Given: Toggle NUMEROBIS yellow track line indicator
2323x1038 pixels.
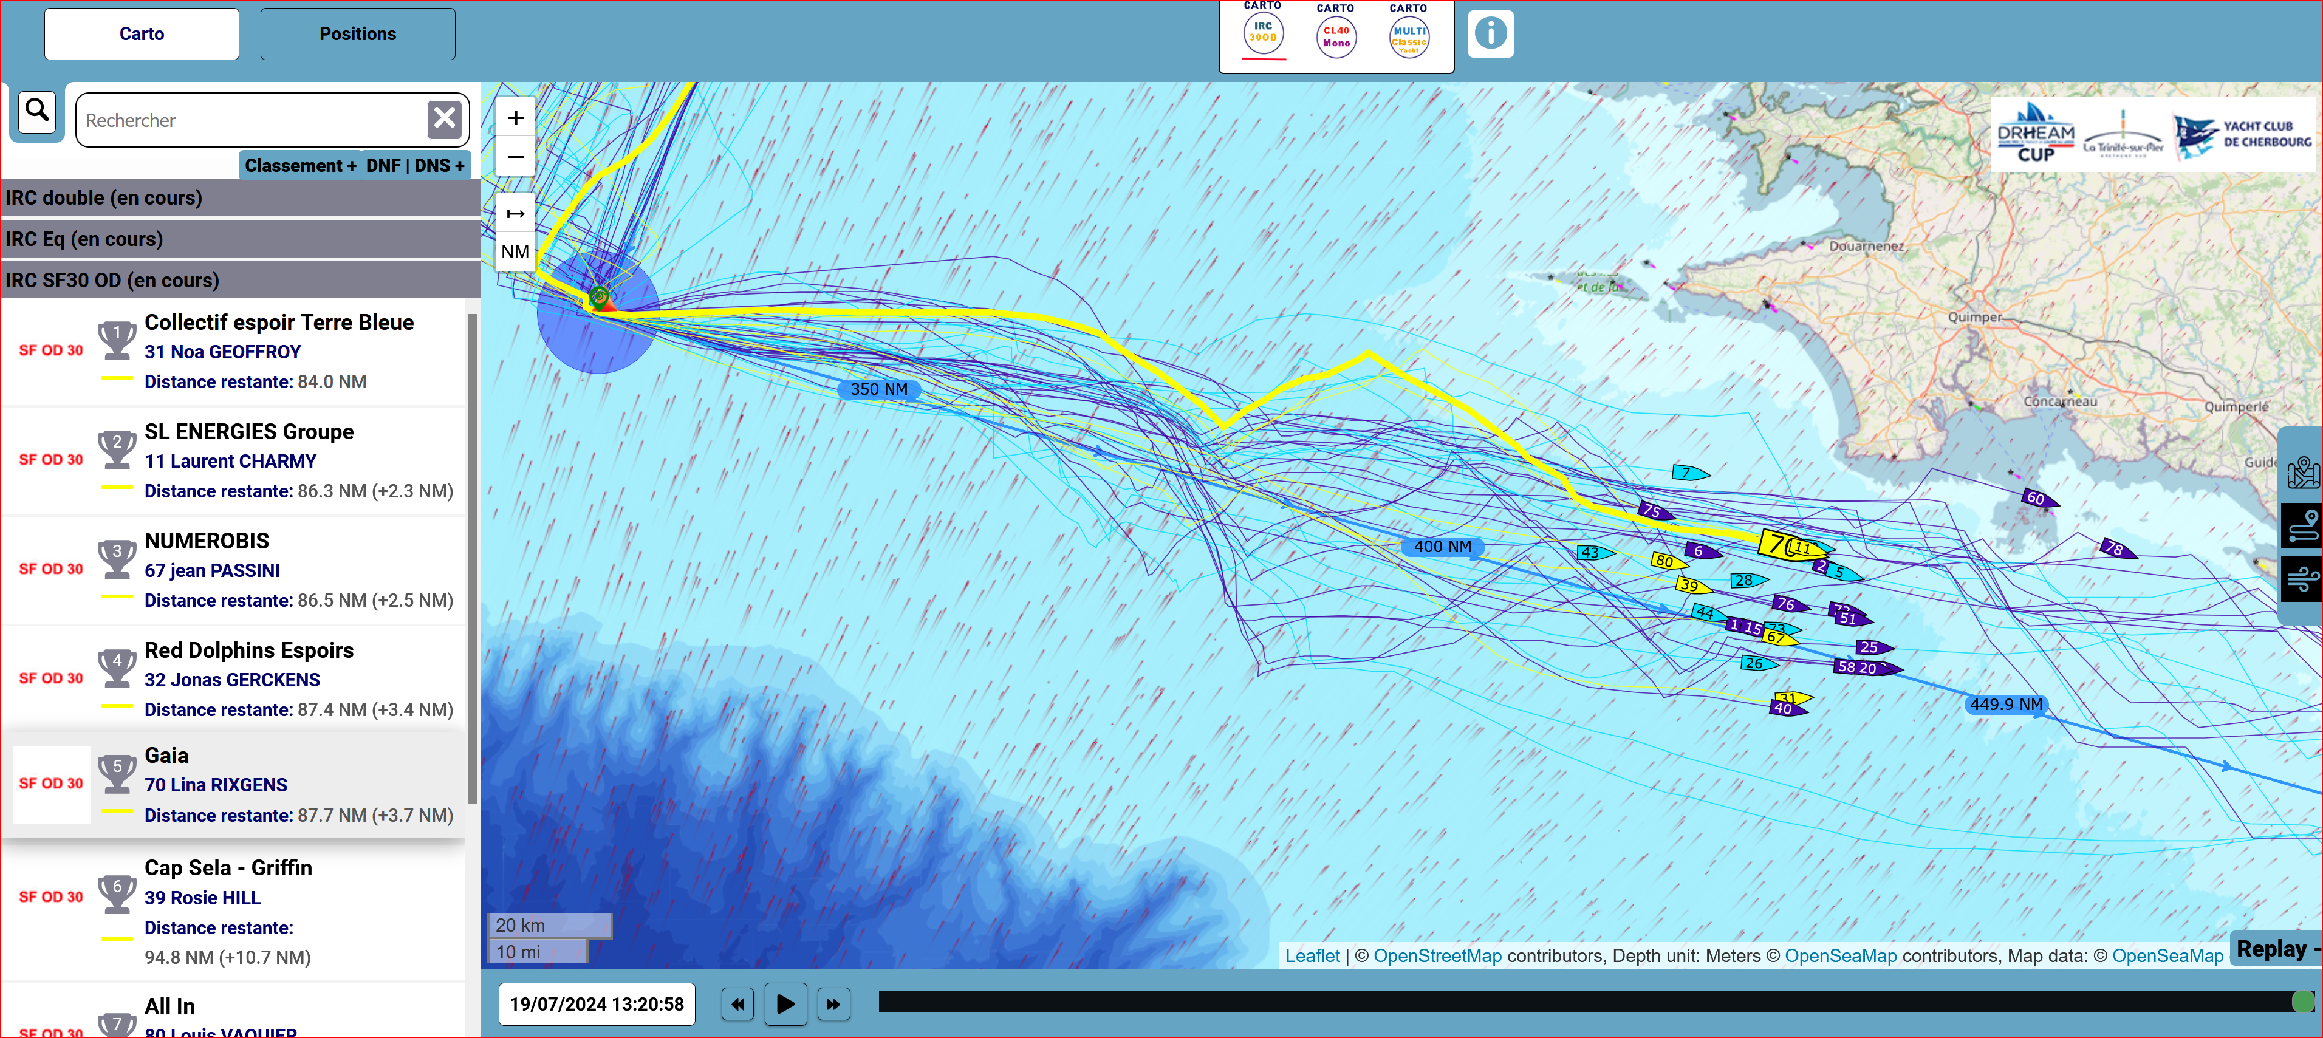Looking at the screenshot, I should coord(116,597).
